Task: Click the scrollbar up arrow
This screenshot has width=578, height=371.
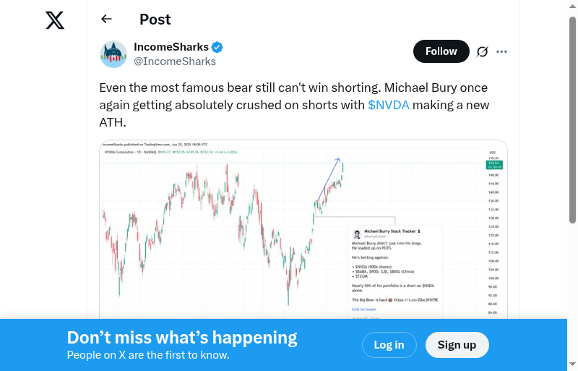Action: (x=572, y=5)
